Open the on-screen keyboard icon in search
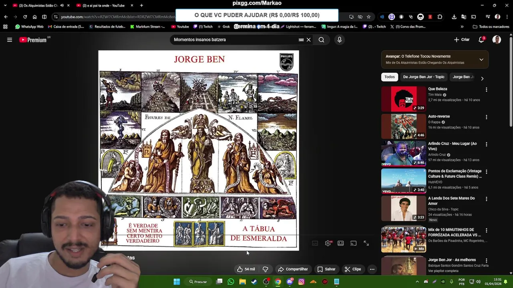This screenshot has width=513, height=288. coord(301,40)
